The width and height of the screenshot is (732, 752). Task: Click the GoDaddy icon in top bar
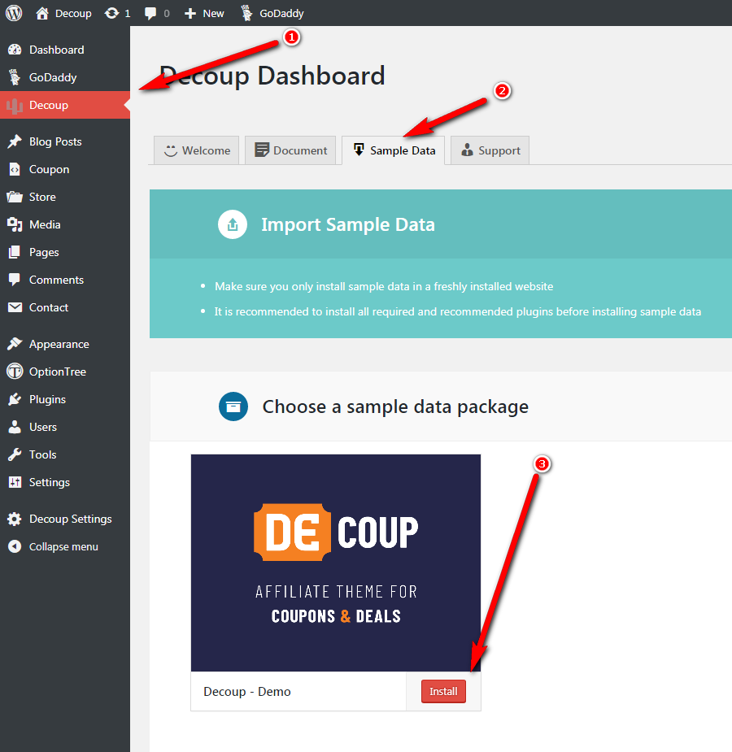(246, 13)
